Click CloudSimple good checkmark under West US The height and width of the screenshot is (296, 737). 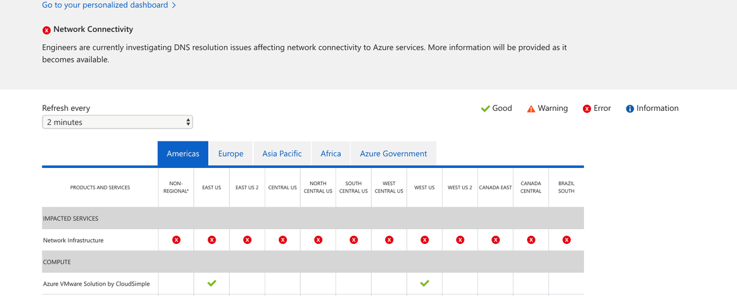point(424,283)
